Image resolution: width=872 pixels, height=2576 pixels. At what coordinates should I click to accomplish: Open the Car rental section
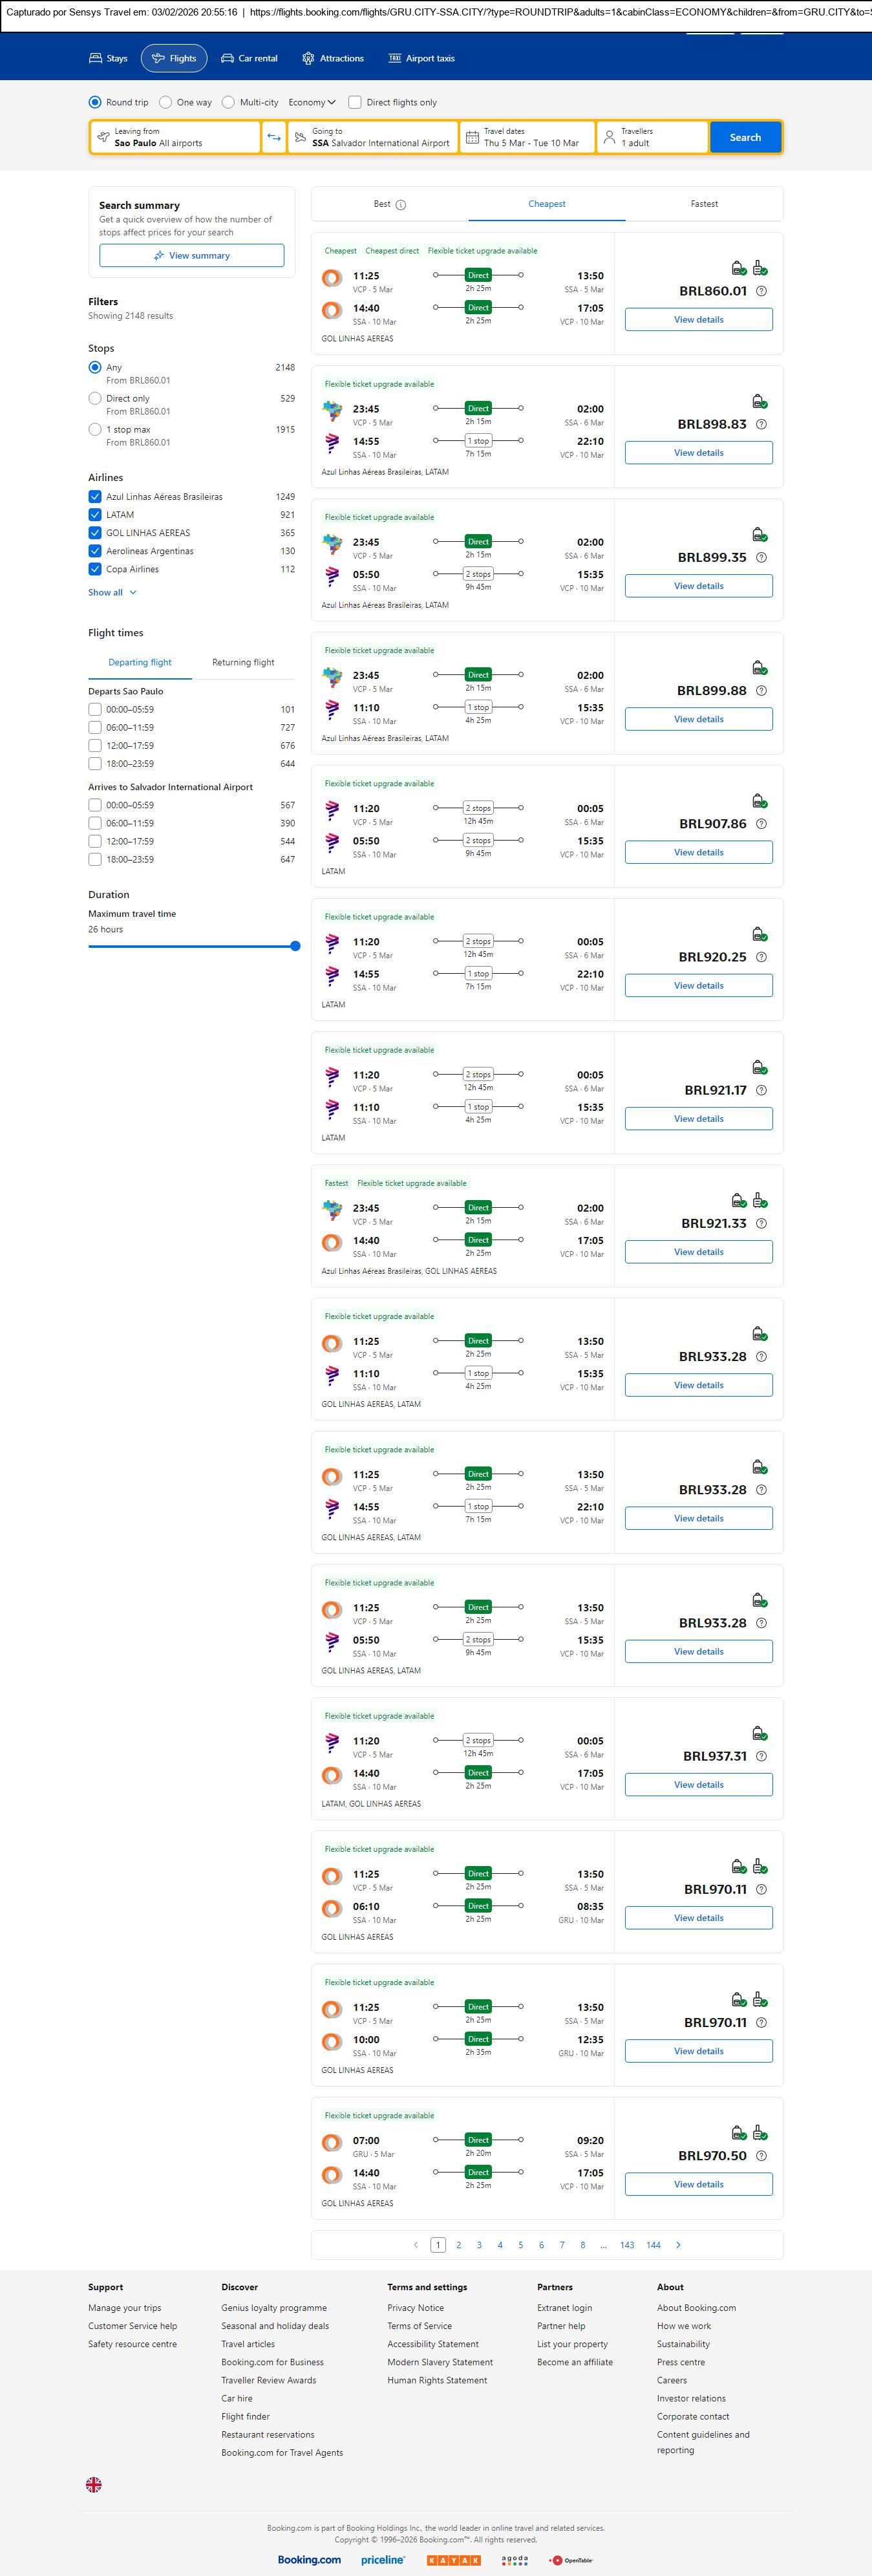click(x=249, y=58)
